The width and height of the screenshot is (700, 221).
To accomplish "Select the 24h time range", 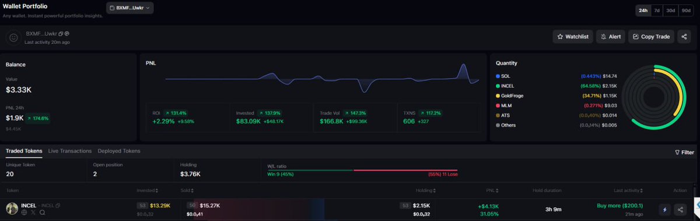I will point(643,10).
